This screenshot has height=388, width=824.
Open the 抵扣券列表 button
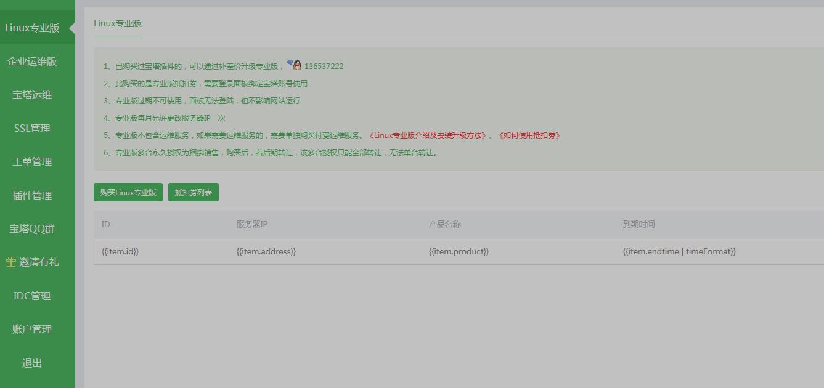pos(194,192)
